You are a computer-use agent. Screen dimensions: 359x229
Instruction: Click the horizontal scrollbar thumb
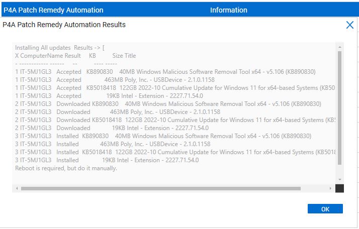coord(161,188)
